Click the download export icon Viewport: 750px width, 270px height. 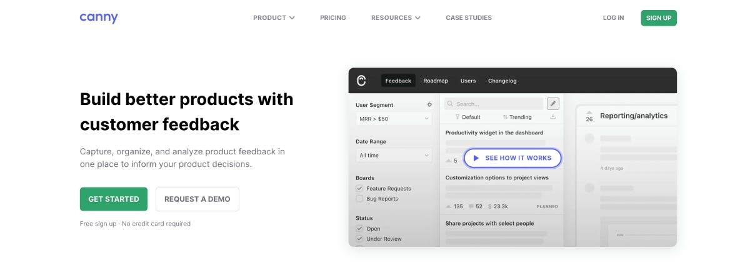552,117
